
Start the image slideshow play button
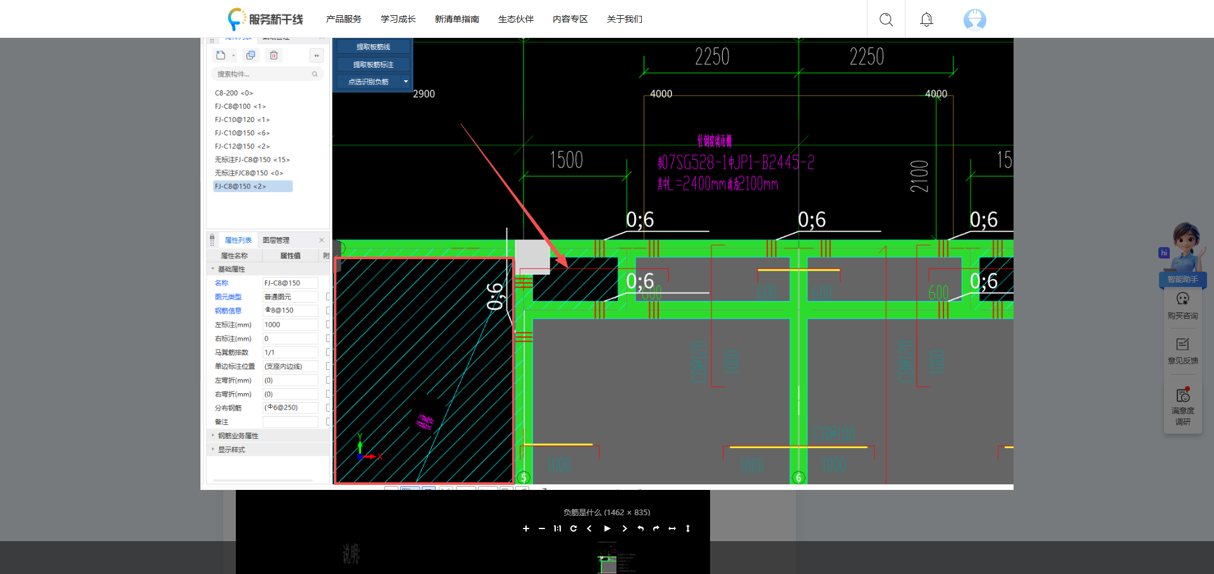(x=607, y=528)
